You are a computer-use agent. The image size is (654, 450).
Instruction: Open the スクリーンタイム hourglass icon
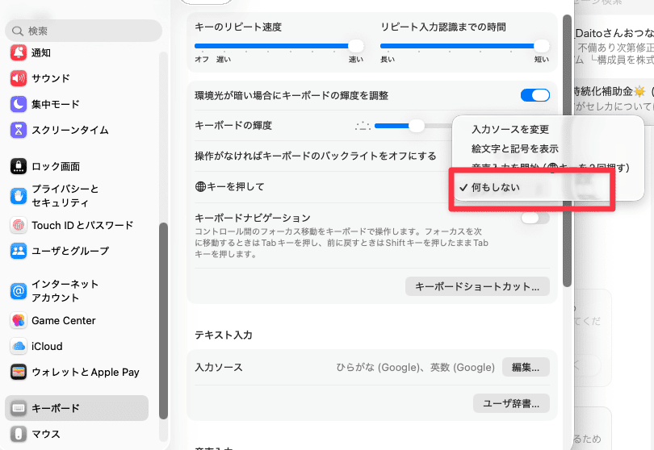pos(19,130)
